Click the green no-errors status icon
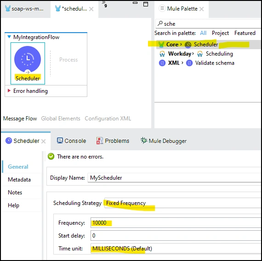Image resolution: width=262 pixels, height=261 pixels. coord(51,156)
